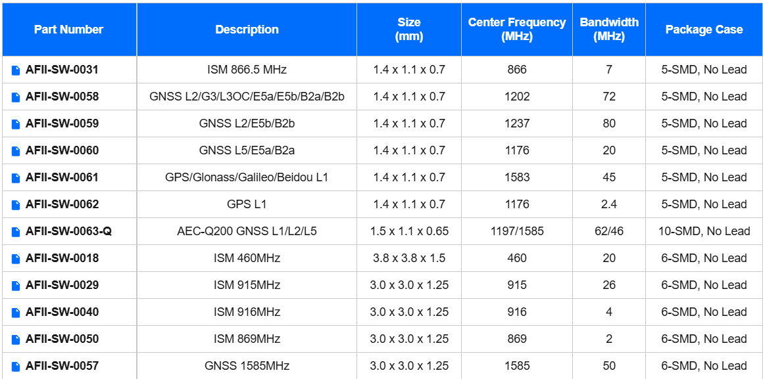Click the Description column header

coord(247,30)
